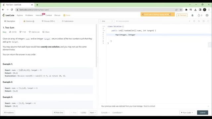Collapse the class Solution fold arrow

105,26
